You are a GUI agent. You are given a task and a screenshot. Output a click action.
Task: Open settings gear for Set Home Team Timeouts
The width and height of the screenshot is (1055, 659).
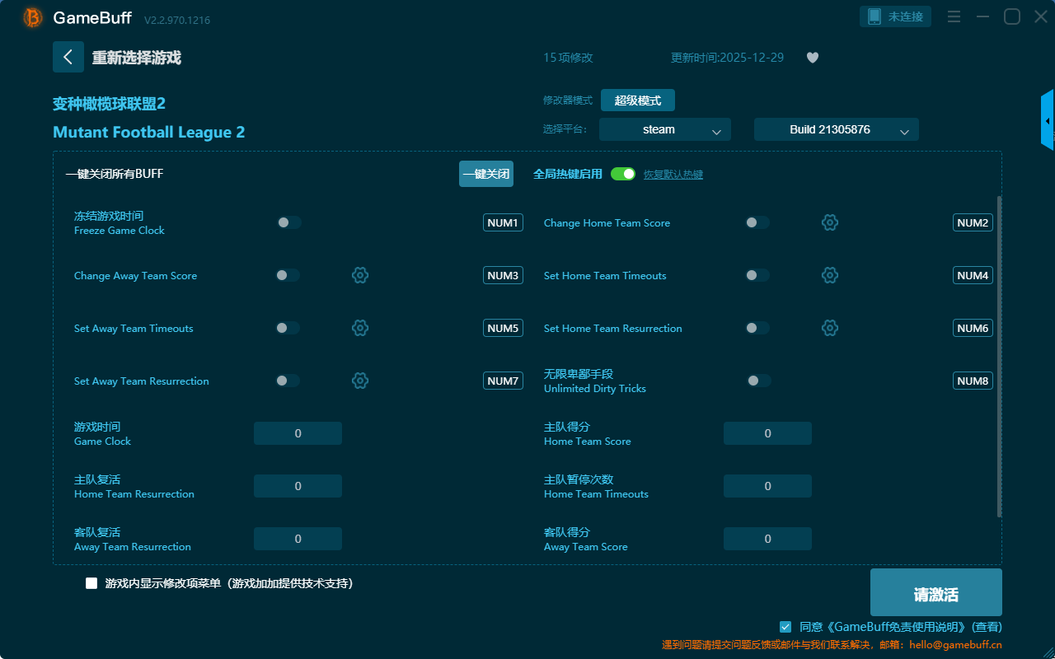pyautogui.click(x=830, y=275)
